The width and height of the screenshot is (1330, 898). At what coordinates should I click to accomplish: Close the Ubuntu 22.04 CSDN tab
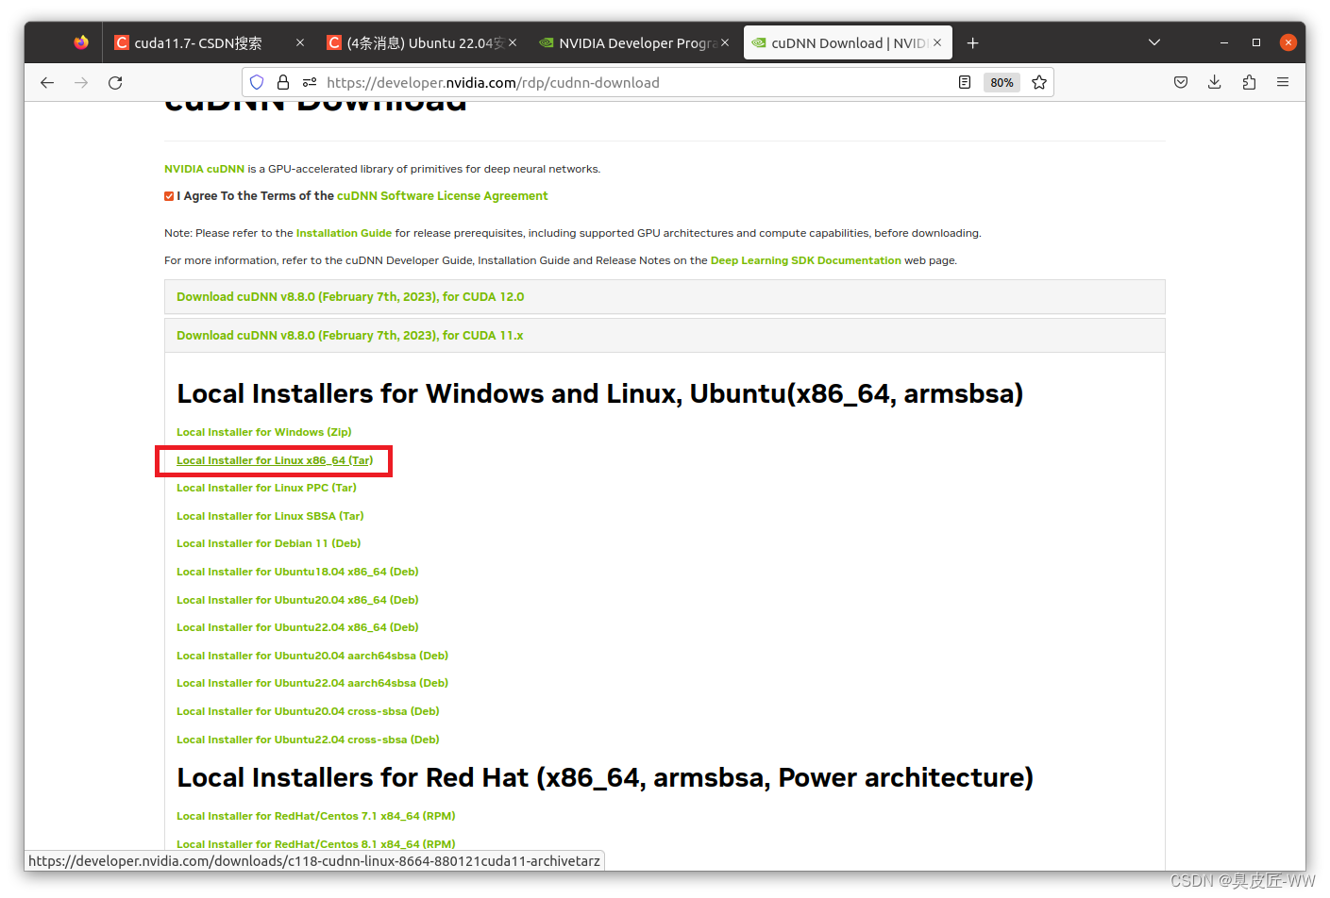point(513,42)
